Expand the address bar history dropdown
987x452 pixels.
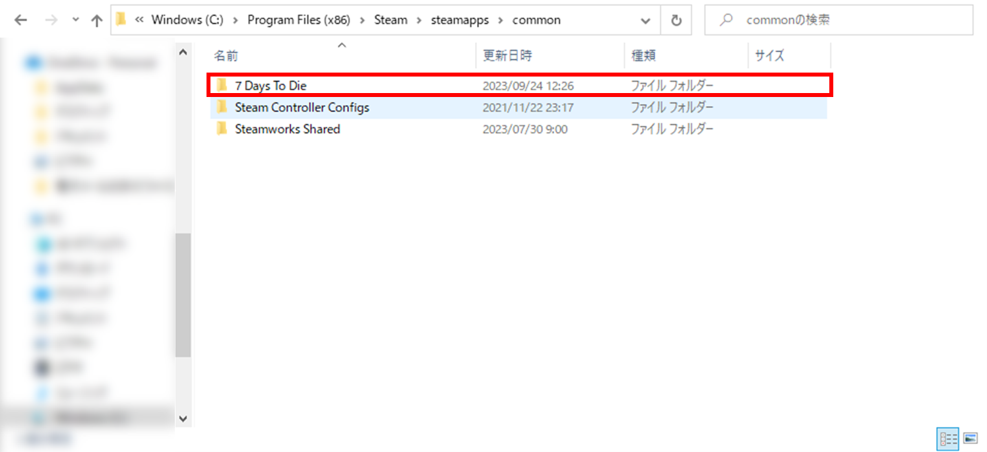645,20
